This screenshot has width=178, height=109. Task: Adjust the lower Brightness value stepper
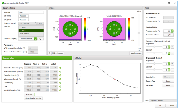click(x=169, y=64)
